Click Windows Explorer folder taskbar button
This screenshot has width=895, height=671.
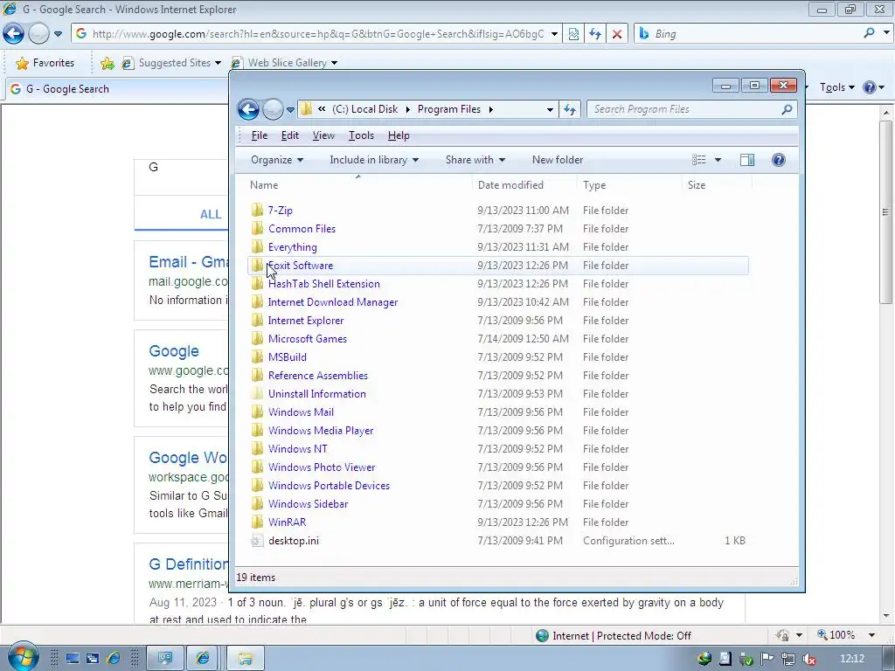246,659
